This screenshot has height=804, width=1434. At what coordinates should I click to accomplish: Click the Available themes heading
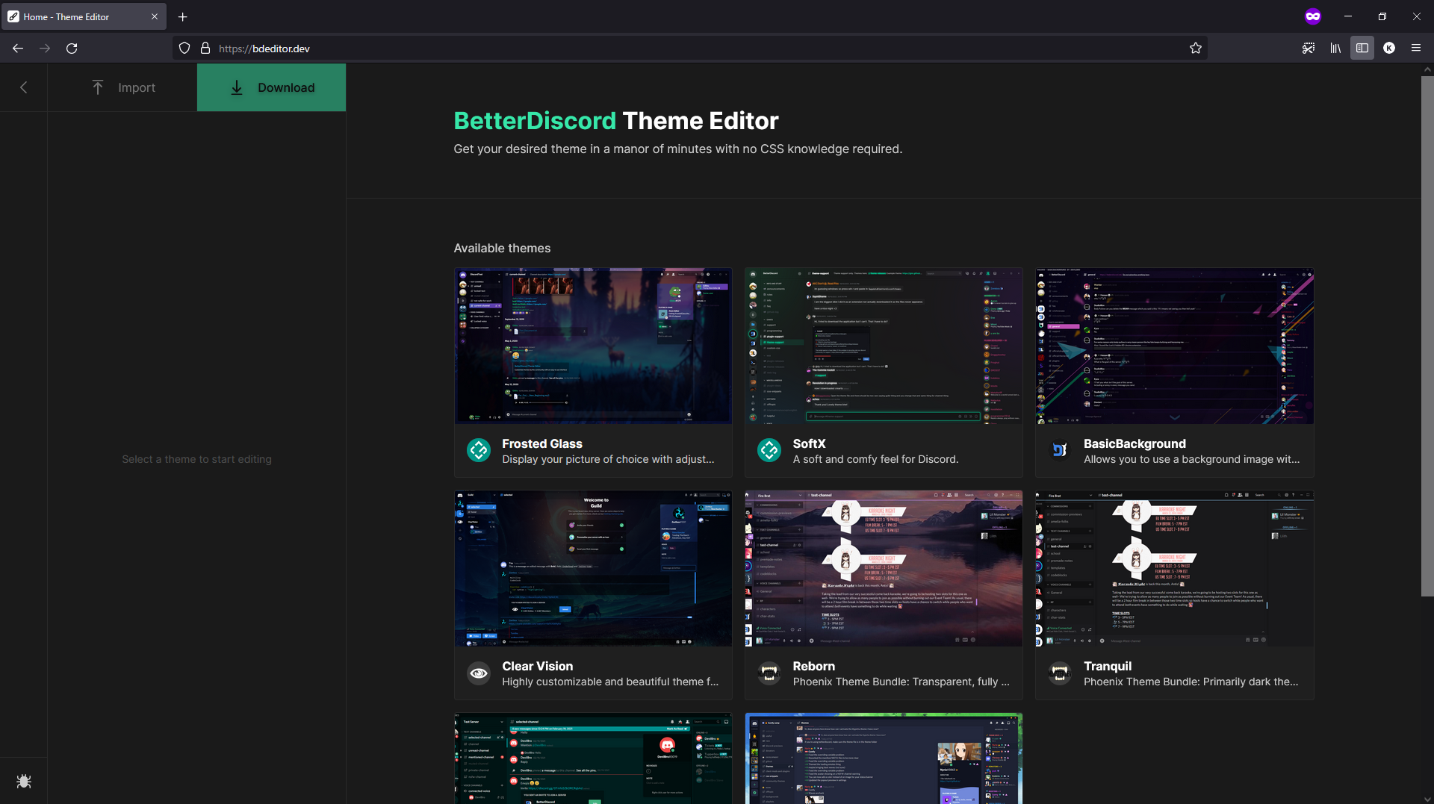tap(502, 249)
